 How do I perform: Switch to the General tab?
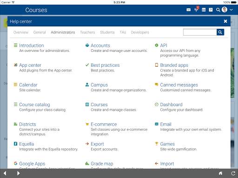(40, 32)
